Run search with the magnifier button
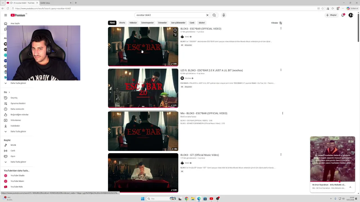The image size is (360, 202). (x=214, y=15)
